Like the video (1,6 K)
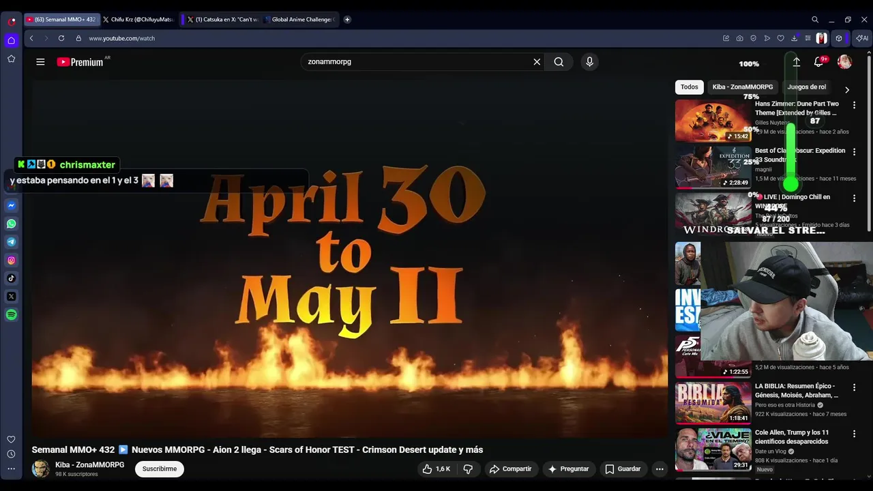 (x=436, y=469)
